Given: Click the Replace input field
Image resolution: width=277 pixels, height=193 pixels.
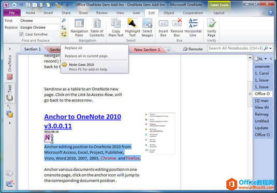Looking at the screenshot, I should [x=40, y=27].
